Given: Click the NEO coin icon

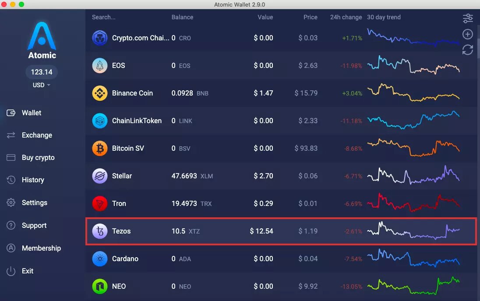Looking at the screenshot, I should (100, 286).
